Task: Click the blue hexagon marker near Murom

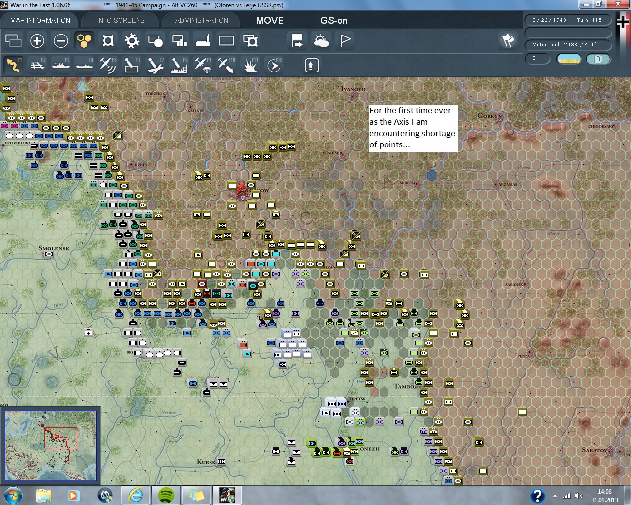Action: pyautogui.click(x=431, y=175)
